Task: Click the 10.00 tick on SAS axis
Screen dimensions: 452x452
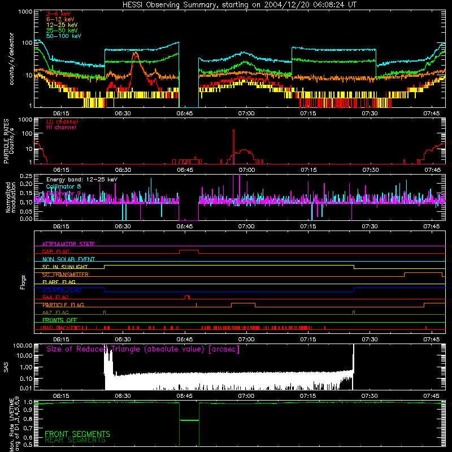Action: (x=24, y=355)
